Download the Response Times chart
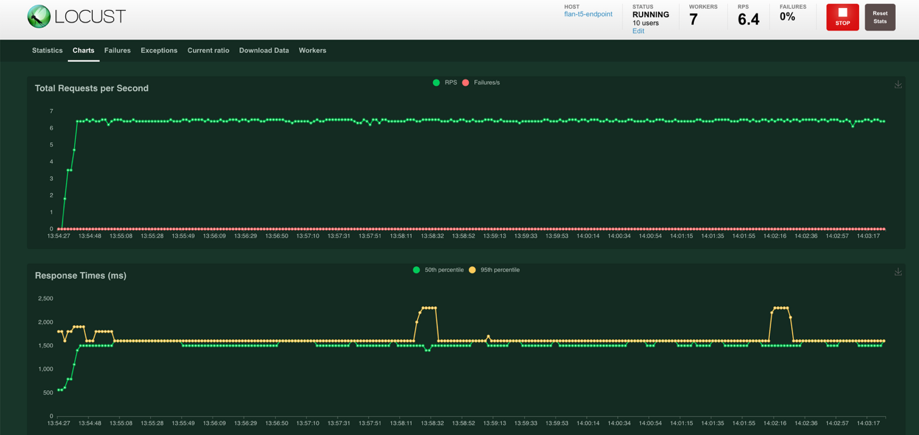The image size is (919, 435). click(898, 271)
